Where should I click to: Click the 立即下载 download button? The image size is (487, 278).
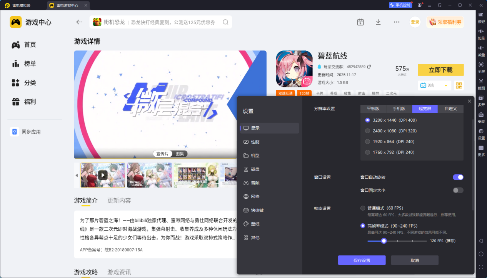pyautogui.click(x=440, y=70)
